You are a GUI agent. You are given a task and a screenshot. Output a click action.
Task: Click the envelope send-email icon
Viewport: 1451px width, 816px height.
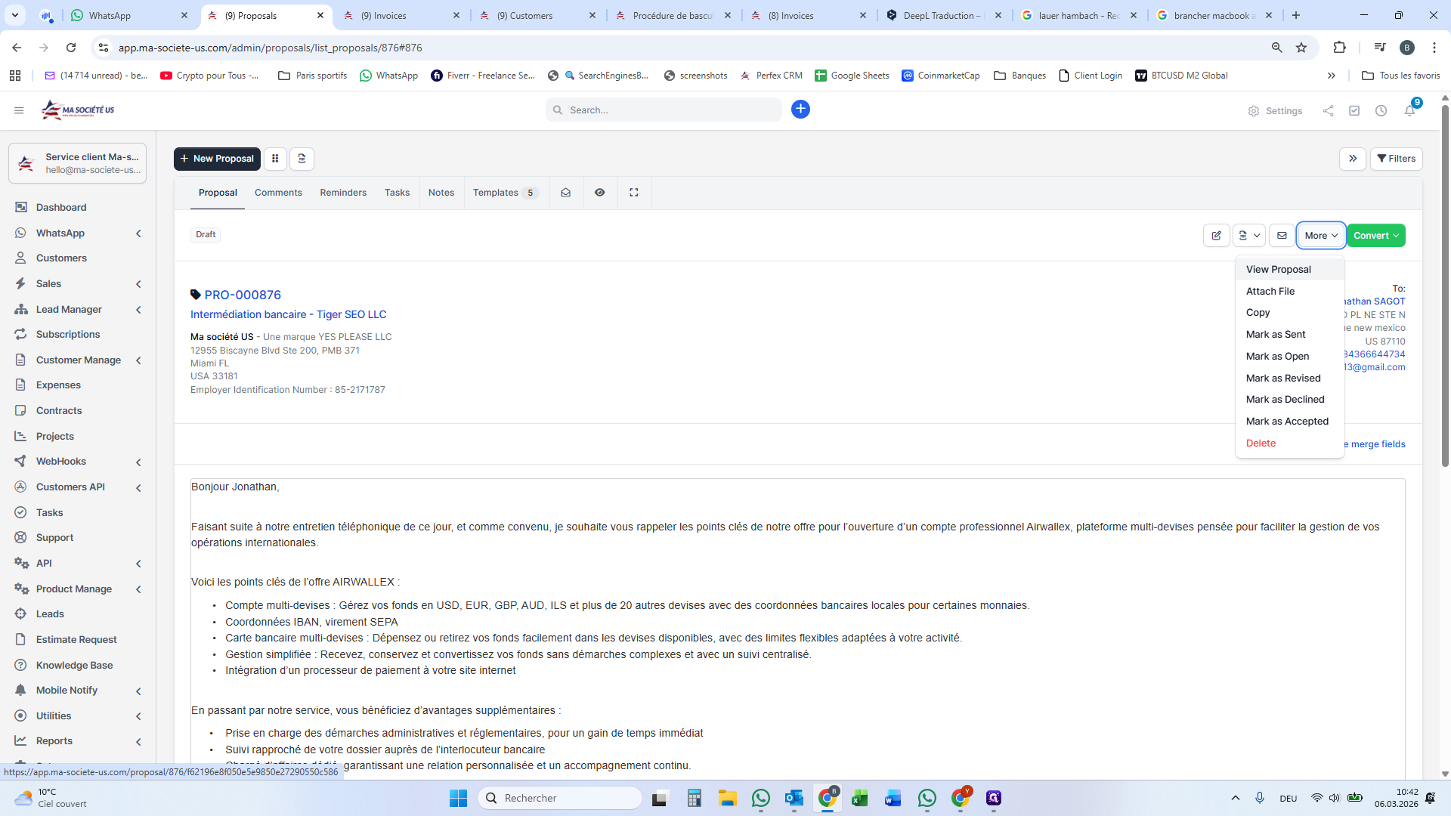tap(1282, 236)
